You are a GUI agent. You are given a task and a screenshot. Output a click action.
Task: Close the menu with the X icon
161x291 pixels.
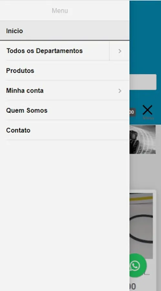pyautogui.click(x=147, y=110)
